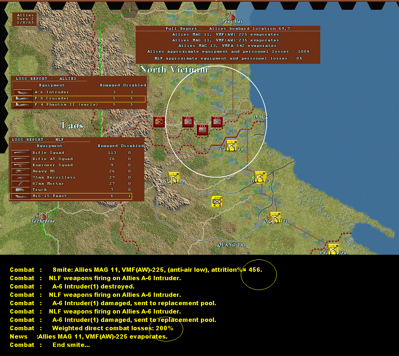Image resolution: width=399 pixels, height=356 pixels.
Task: Select the yellow 4-4 Allied unit counter
Action: tap(217, 201)
